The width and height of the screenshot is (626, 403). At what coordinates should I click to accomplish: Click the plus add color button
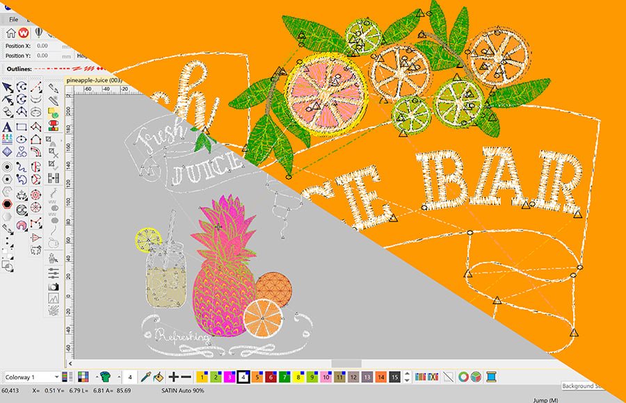[x=173, y=377]
